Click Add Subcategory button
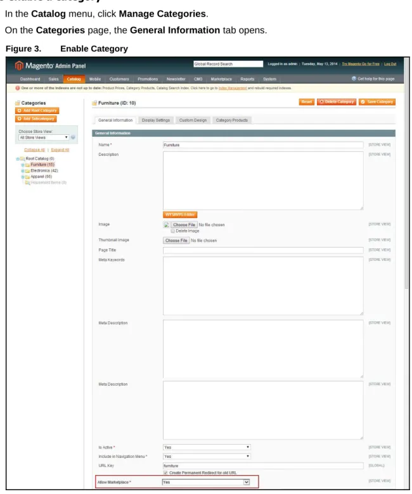Image resolution: width=412 pixels, height=494 pixels. pyautogui.click(x=36, y=119)
